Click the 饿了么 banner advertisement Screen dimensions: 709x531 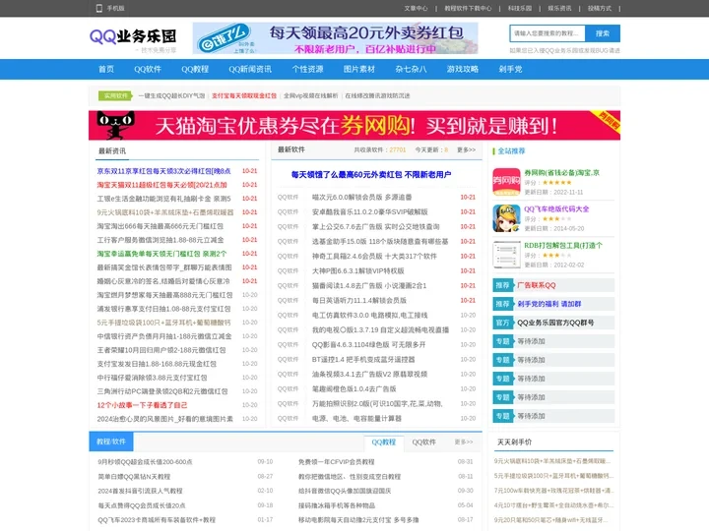click(x=335, y=38)
